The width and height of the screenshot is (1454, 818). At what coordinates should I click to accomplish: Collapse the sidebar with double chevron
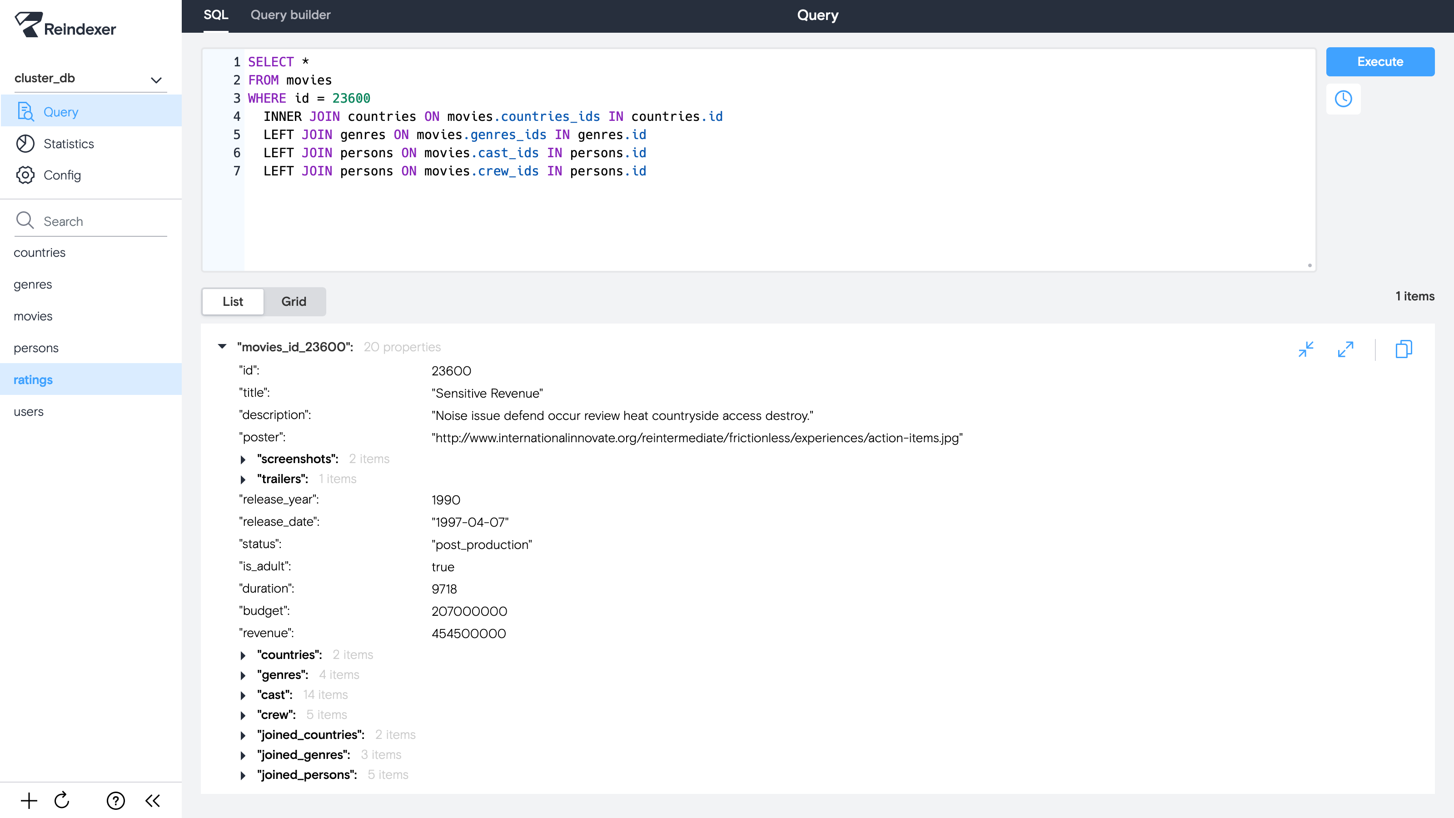click(x=151, y=800)
